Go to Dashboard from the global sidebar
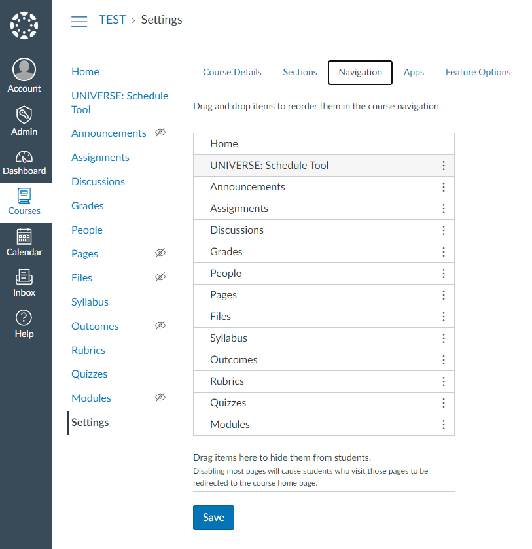The height and width of the screenshot is (549, 532). coord(24,163)
